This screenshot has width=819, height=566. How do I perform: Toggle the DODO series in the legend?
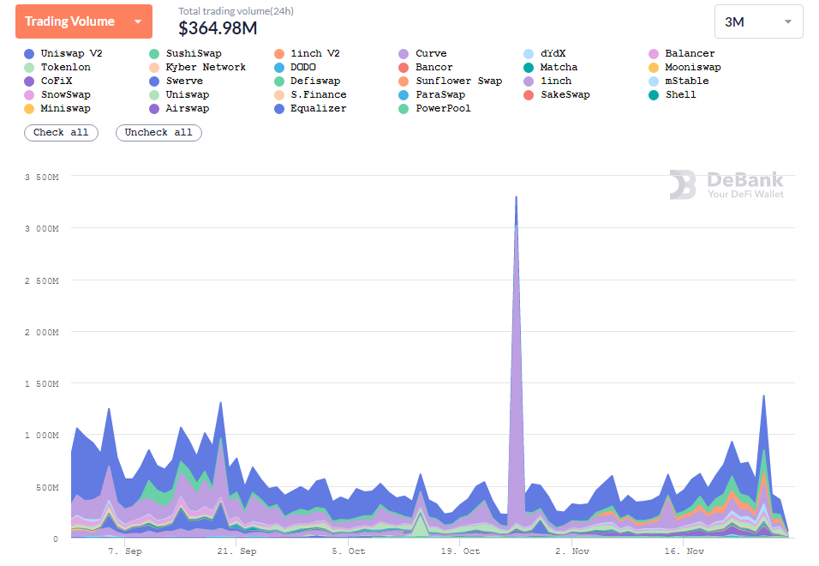coord(295,68)
